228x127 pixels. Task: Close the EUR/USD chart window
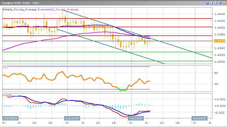point(224,3)
